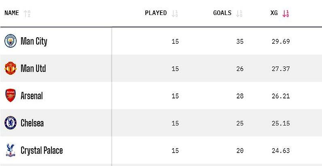Open the Crystal Palace team link

pos(42,151)
